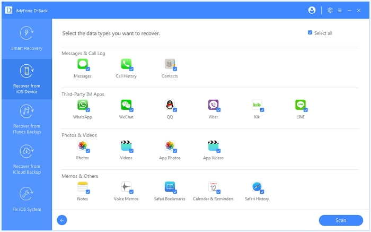Click the Call History phone icon
The image size is (371, 232).
tap(126, 64)
